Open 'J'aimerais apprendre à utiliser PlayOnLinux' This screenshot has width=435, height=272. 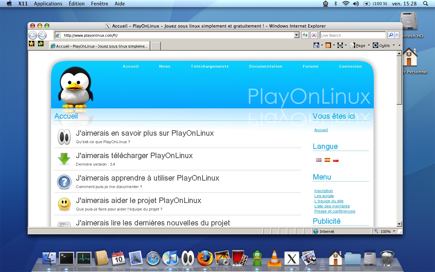(147, 178)
